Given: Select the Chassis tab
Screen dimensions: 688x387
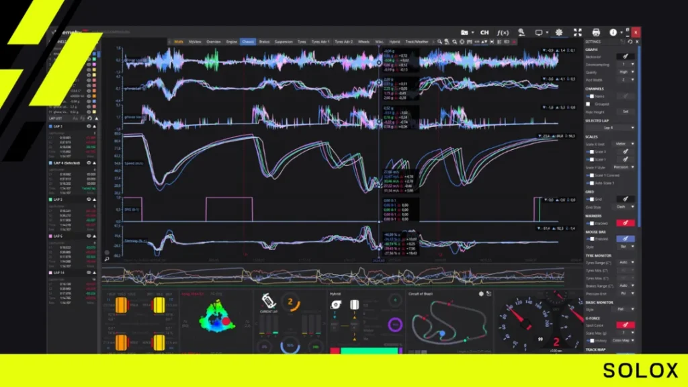Looking at the screenshot, I should point(248,42).
